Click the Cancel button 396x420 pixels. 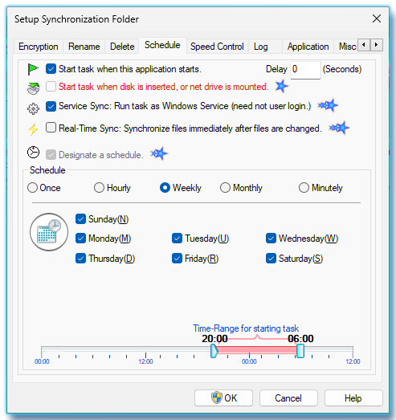coord(288,398)
